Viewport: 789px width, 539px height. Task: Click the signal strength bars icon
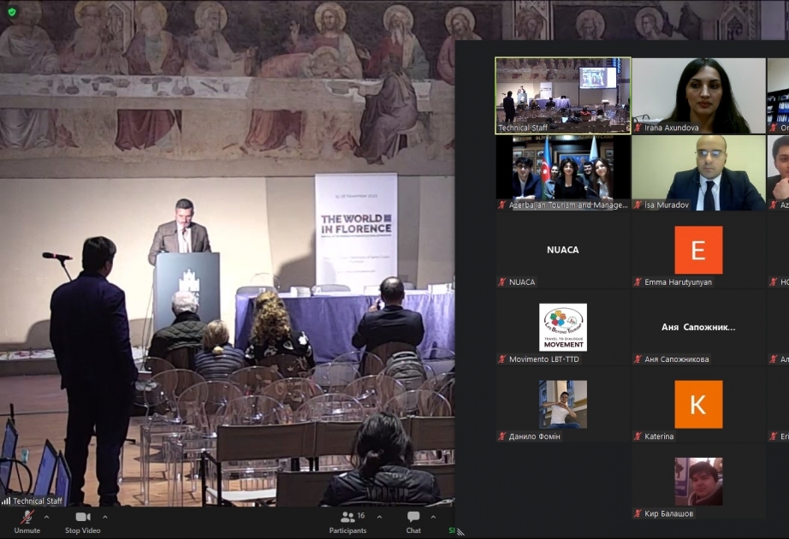[6, 500]
